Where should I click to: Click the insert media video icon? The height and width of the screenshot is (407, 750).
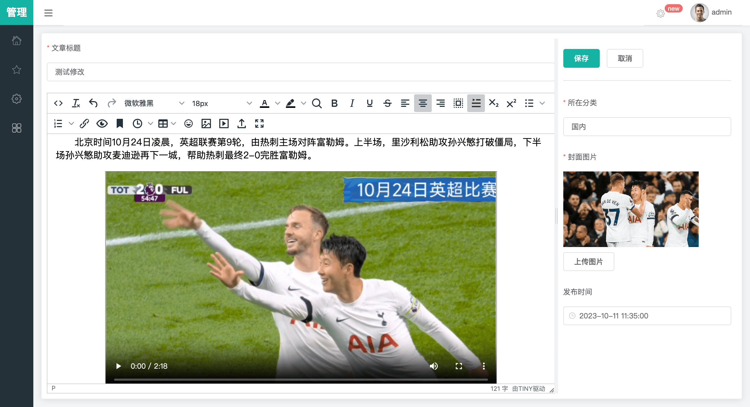[x=224, y=124]
